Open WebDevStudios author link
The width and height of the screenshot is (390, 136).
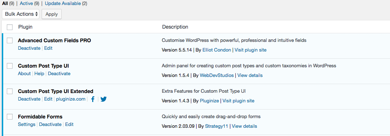click(217, 75)
